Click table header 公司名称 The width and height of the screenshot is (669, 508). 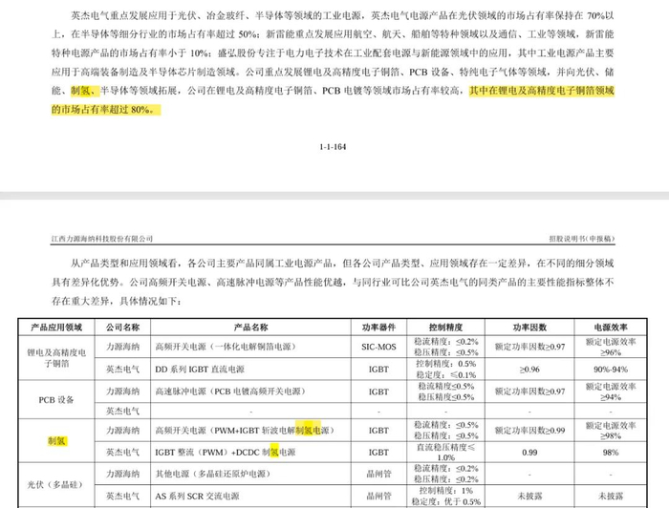tap(122, 328)
